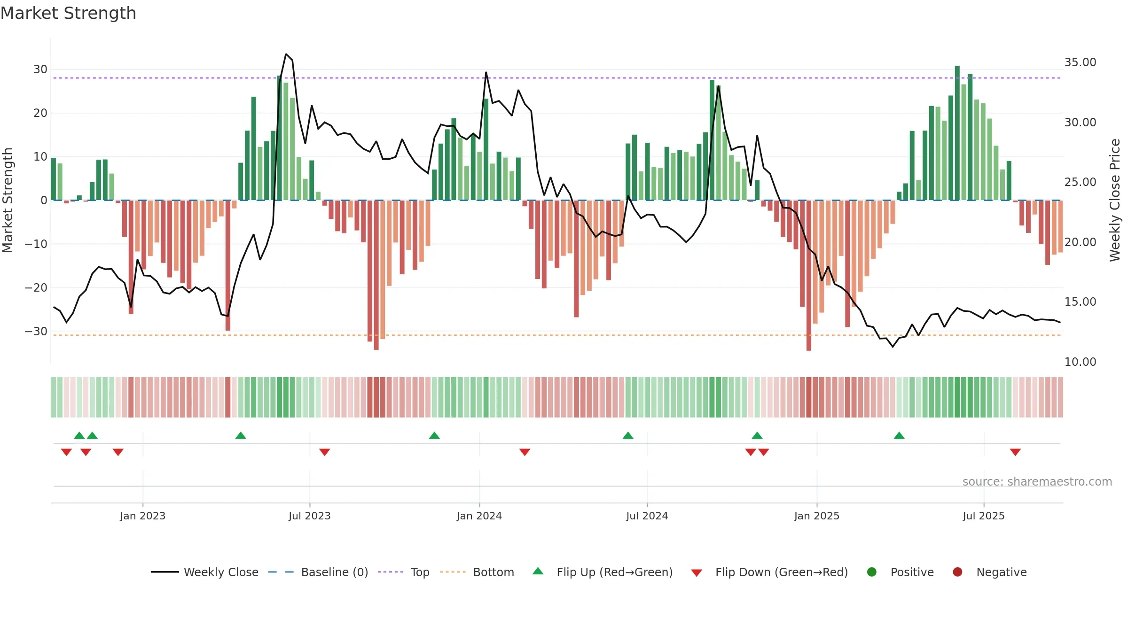Click the 30.00 price axis tick
The height and width of the screenshot is (634, 1128).
pyautogui.click(x=1080, y=123)
